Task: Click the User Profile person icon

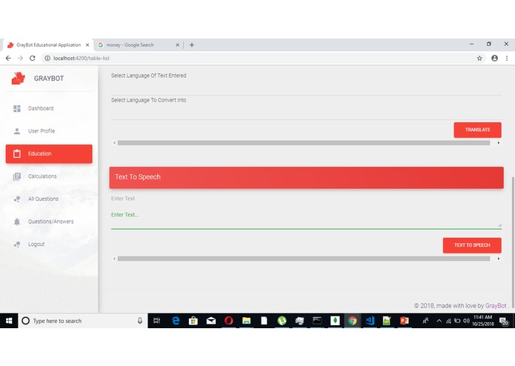Action: tap(17, 131)
